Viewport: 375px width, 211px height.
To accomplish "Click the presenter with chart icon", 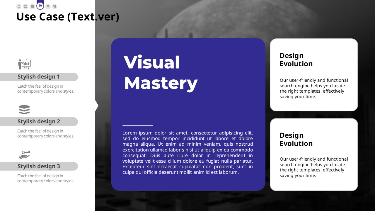I will pyautogui.click(x=24, y=64).
